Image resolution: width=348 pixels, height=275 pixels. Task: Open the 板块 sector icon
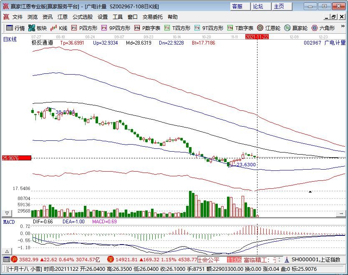[x=38, y=28]
